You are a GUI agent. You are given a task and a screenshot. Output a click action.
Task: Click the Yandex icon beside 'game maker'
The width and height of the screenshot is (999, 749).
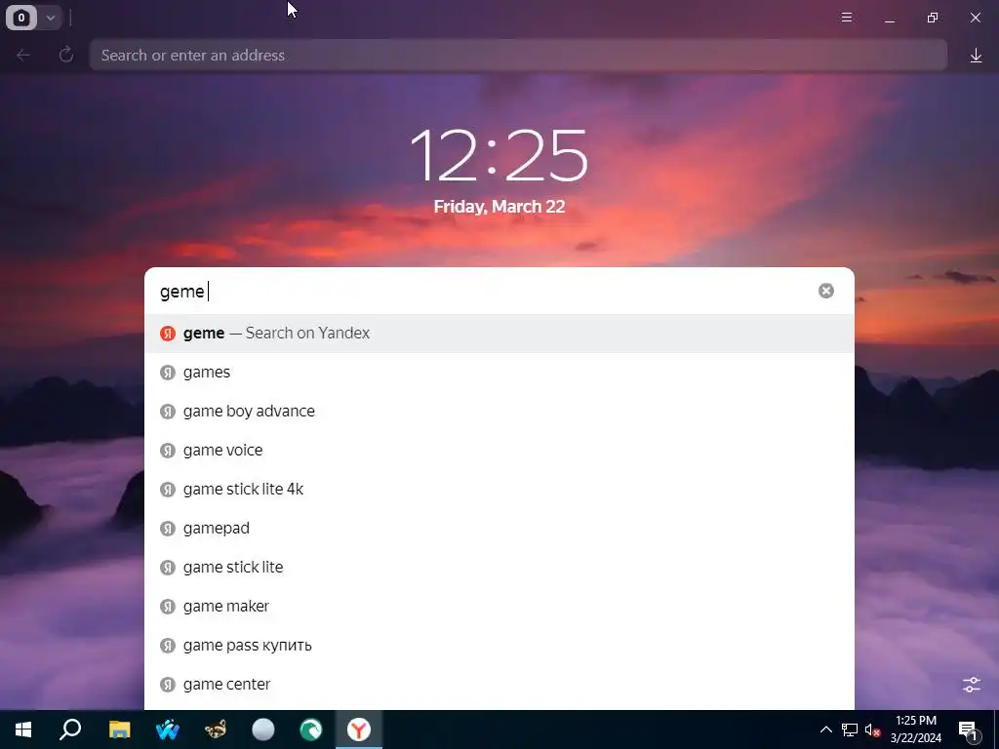click(x=168, y=607)
